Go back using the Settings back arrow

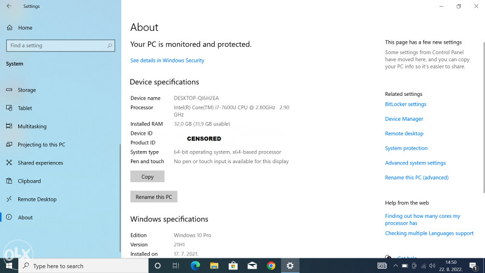click(9, 6)
